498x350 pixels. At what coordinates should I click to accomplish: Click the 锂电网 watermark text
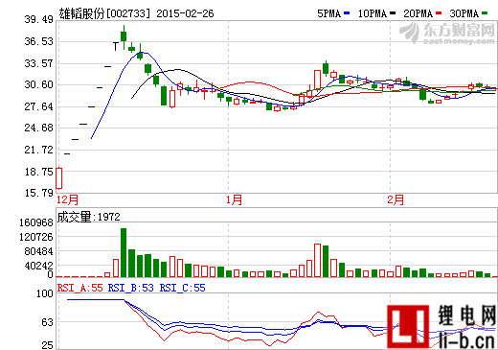pos(467,315)
